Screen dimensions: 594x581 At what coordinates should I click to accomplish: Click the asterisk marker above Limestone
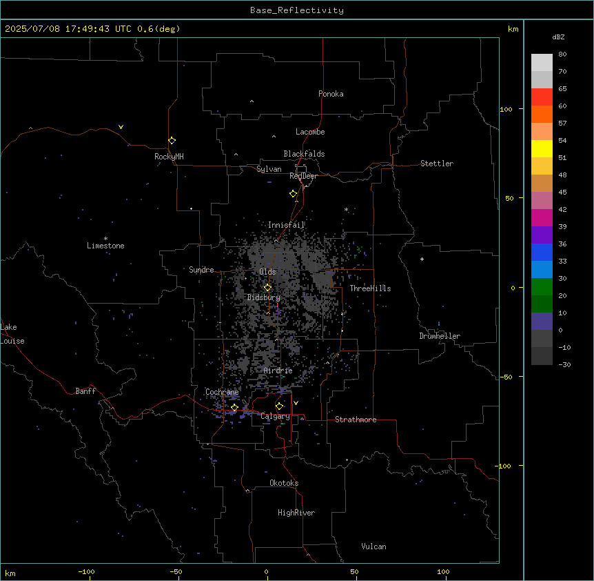pyautogui.click(x=105, y=239)
